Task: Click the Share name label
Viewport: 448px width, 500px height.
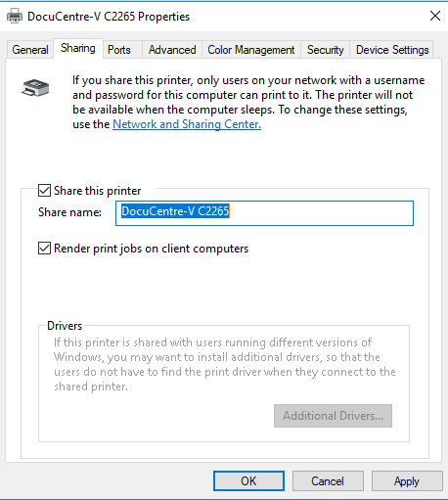Action: pos(69,212)
